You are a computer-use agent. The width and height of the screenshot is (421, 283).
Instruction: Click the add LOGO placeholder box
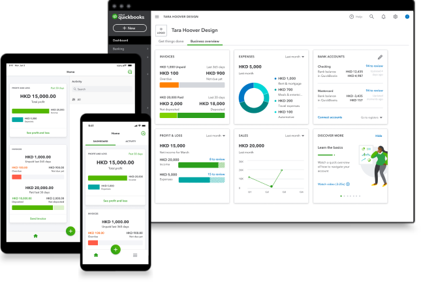(x=161, y=31)
